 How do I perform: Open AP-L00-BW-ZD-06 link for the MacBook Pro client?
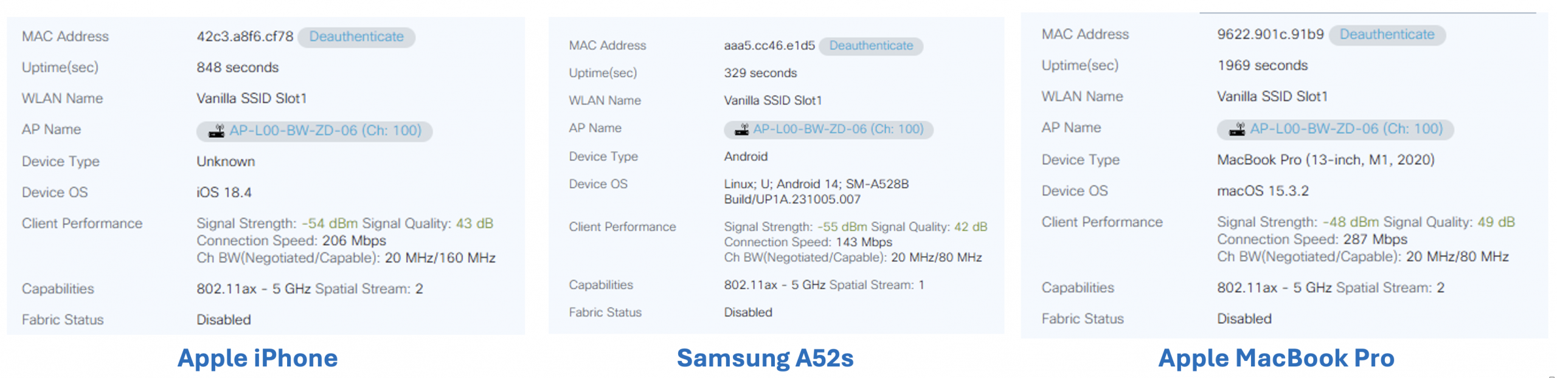pos(1346,129)
